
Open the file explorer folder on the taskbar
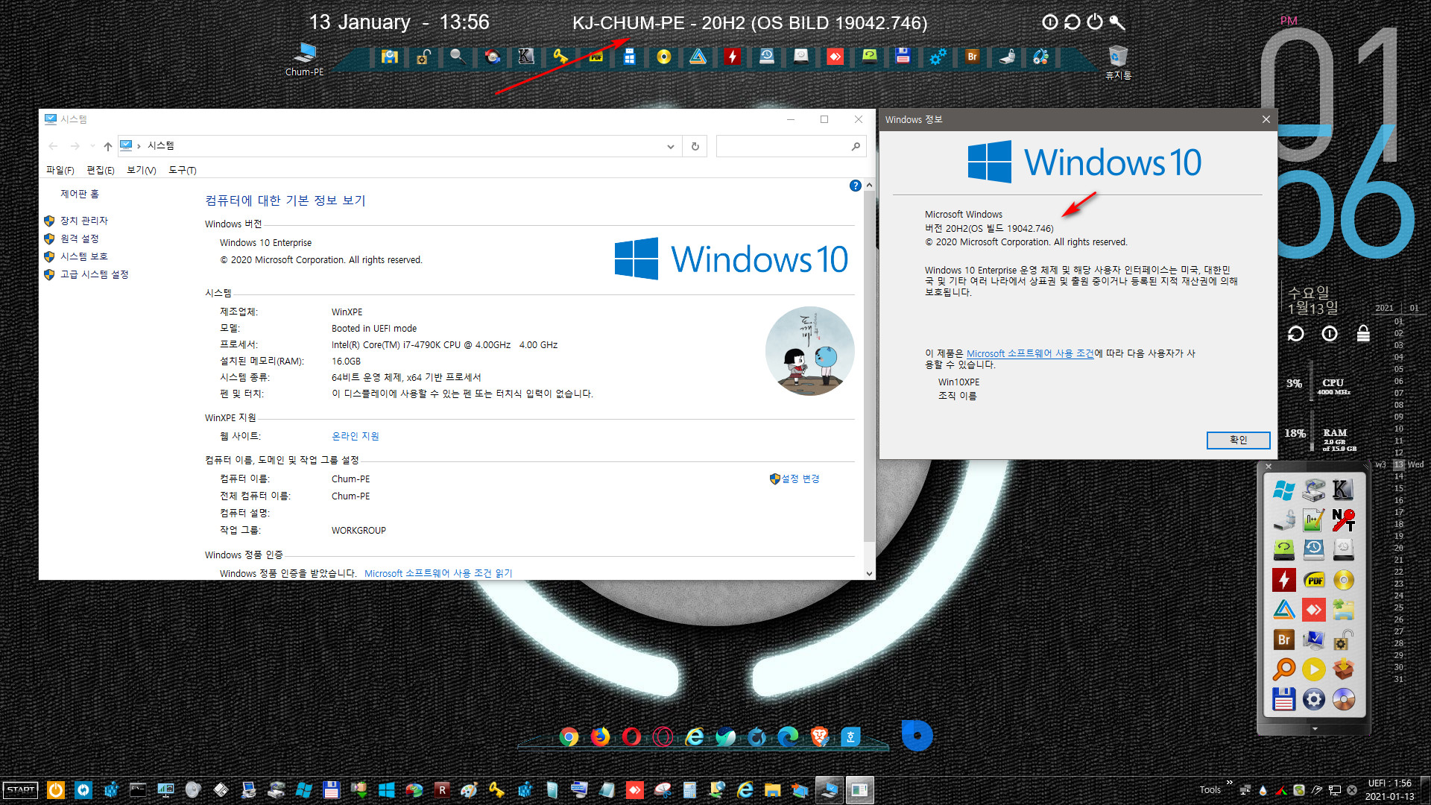click(772, 790)
